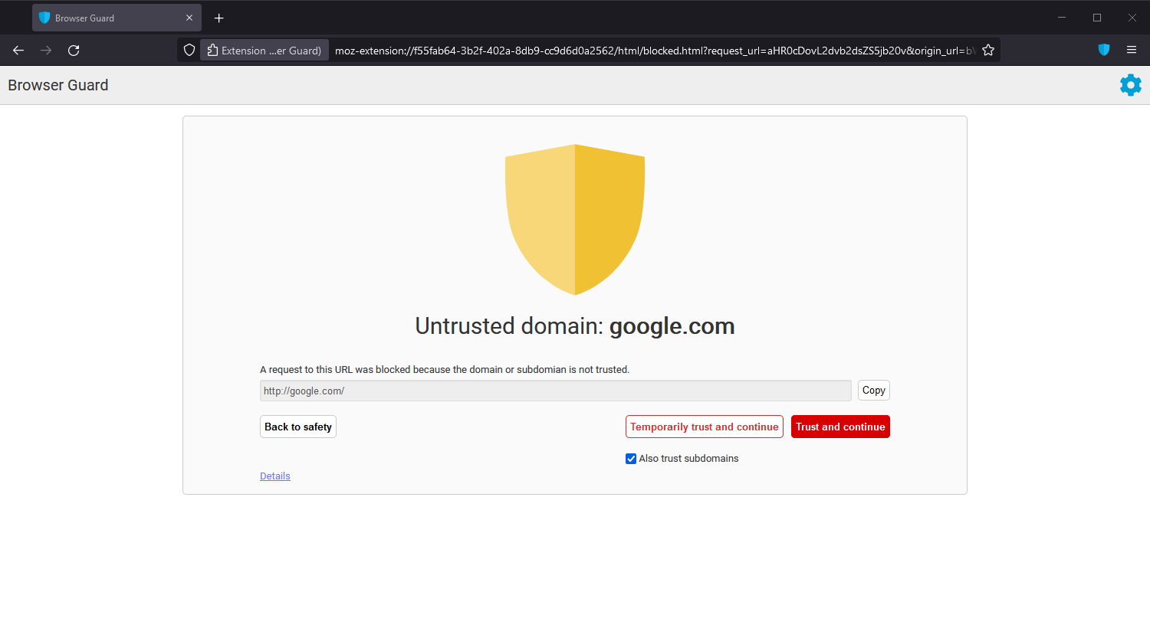Click Back to safety button
The width and height of the screenshot is (1150, 641).
click(x=298, y=427)
